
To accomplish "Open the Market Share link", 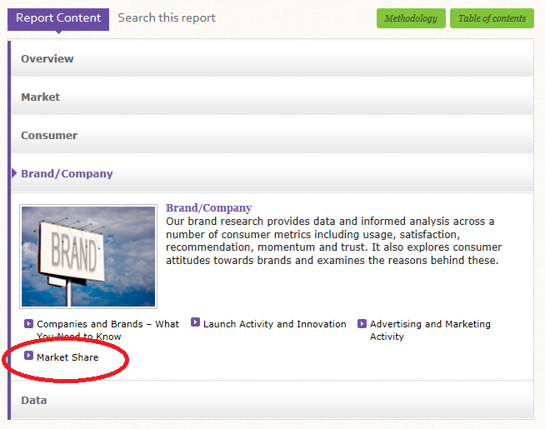I will tap(67, 357).
